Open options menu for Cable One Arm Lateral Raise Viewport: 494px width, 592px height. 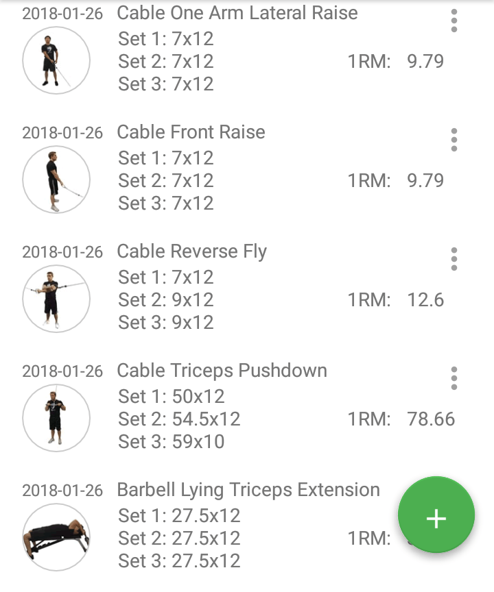(x=454, y=21)
